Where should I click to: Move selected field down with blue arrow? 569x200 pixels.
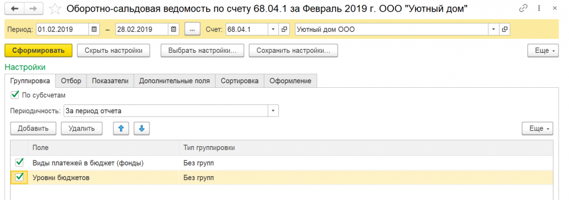click(x=142, y=128)
